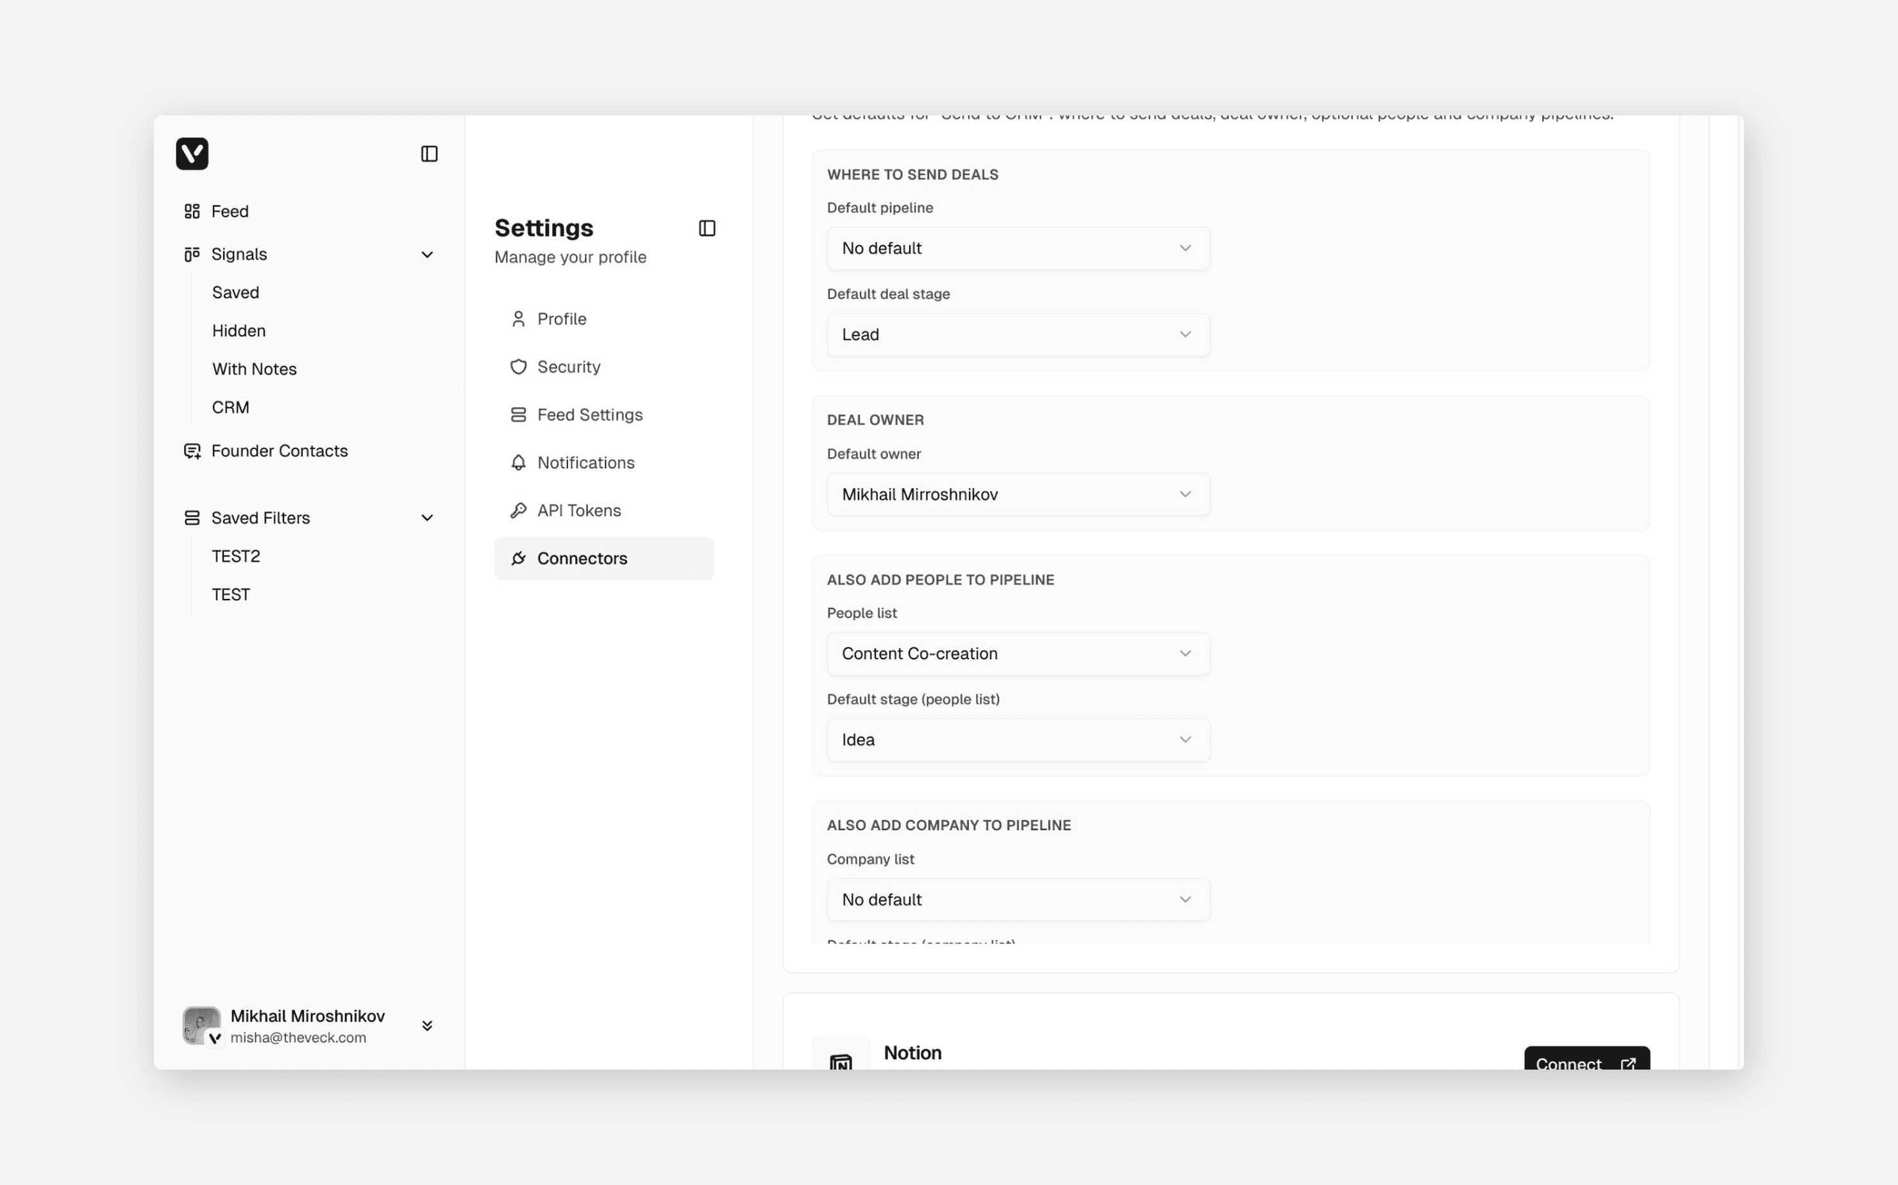The image size is (1898, 1185).
Task: Change the Default owner dropdown
Action: tap(1017, 494)
